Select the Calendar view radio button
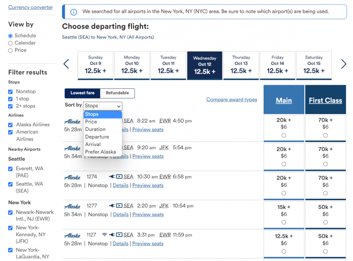This screenshot has height=261, width=353. (11, 43)
